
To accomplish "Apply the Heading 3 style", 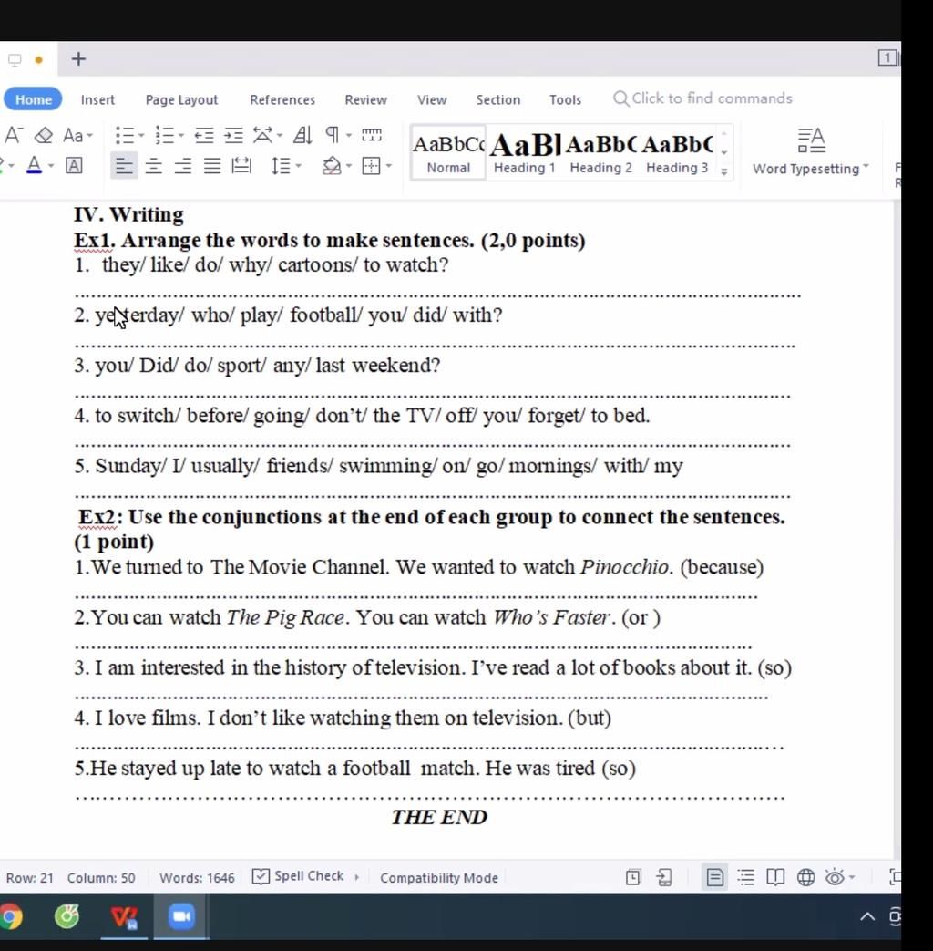I will coord(677,153).
